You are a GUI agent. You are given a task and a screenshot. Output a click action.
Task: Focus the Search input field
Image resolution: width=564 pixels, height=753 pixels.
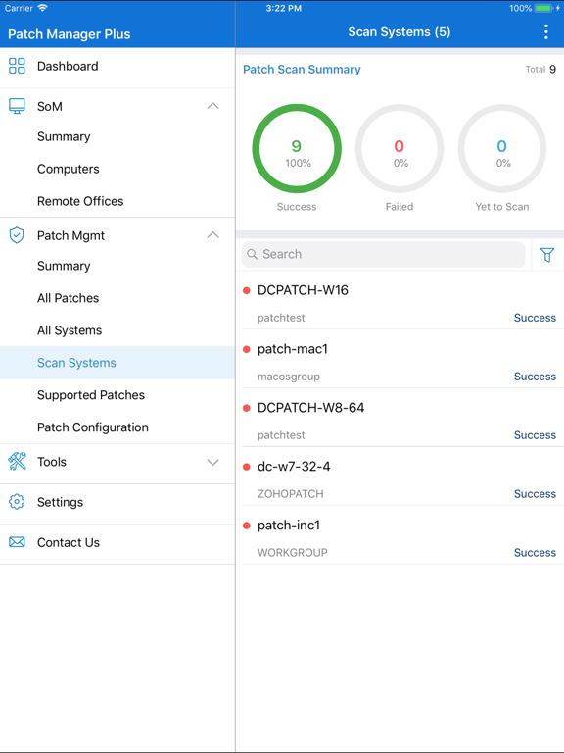[x=383, y=254]
